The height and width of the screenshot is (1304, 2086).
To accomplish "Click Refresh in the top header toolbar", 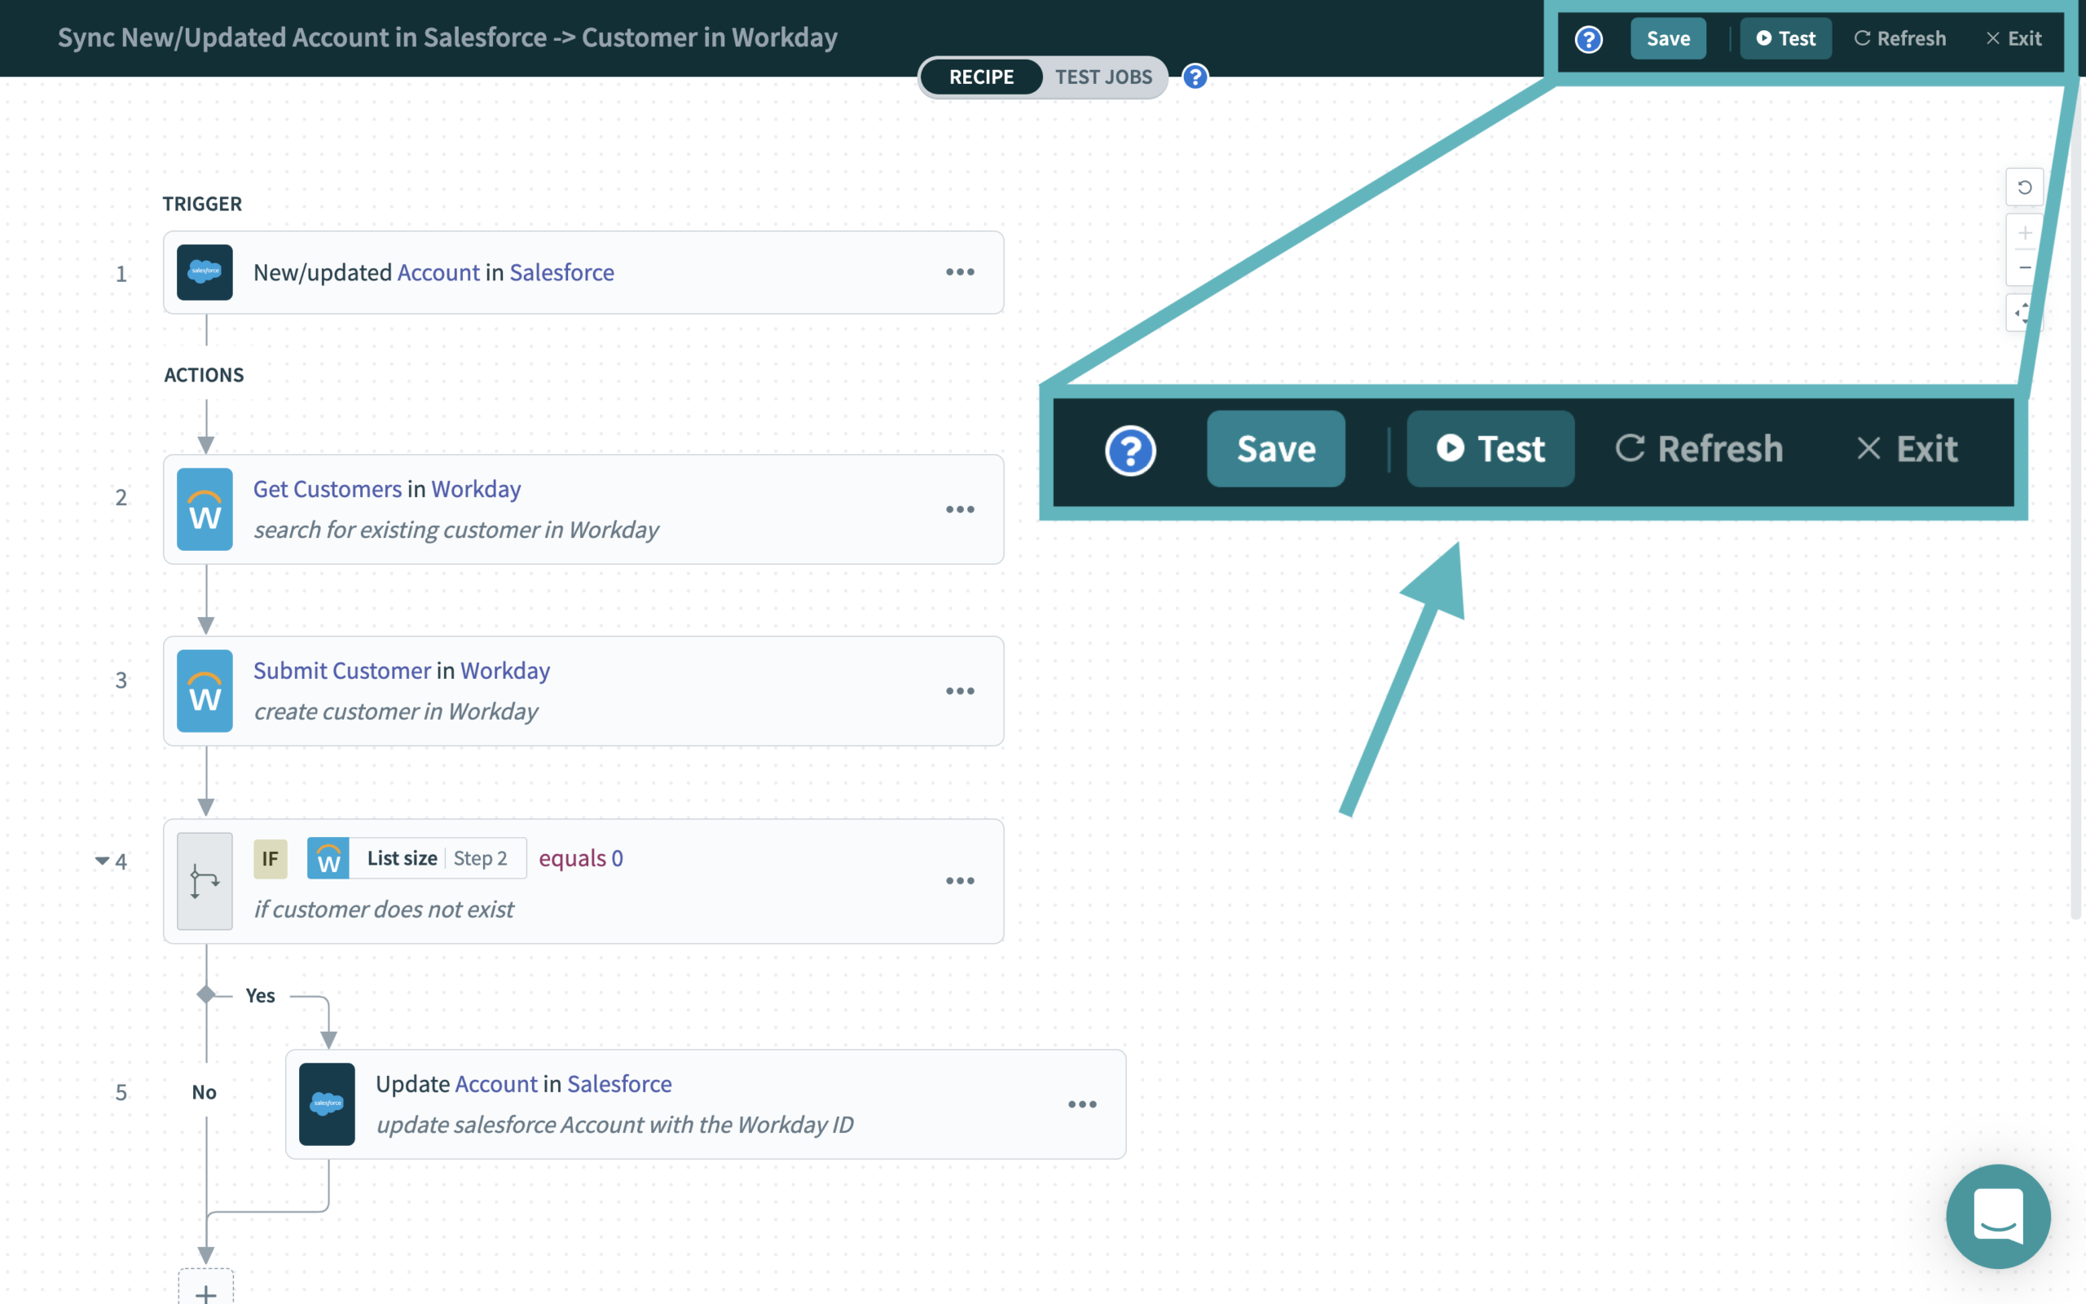I will tap(1900, 39).
